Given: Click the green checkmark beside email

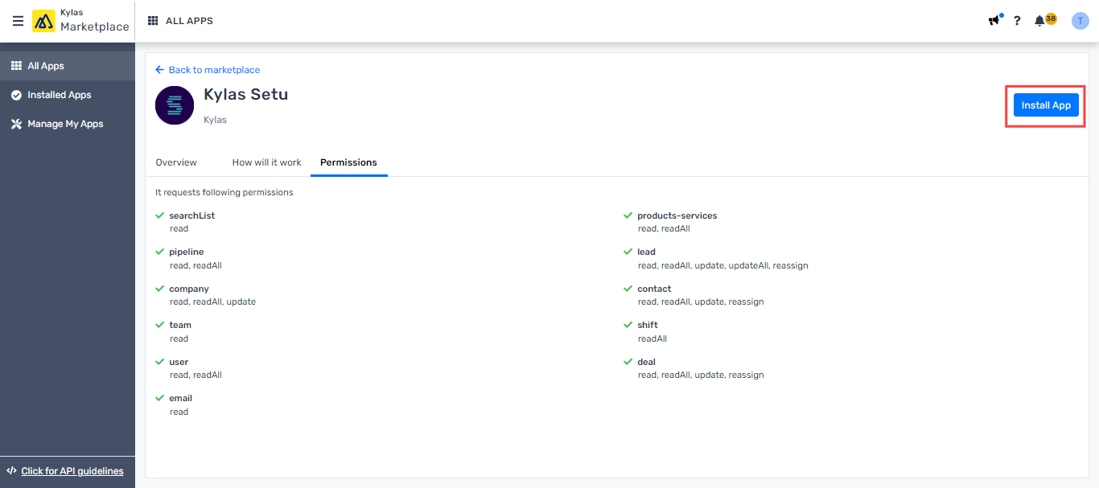Looking at the screenshot, I should (160, 398).
